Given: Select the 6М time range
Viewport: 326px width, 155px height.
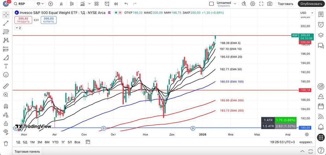Looking at the screenshot, I should pos(47,142).
